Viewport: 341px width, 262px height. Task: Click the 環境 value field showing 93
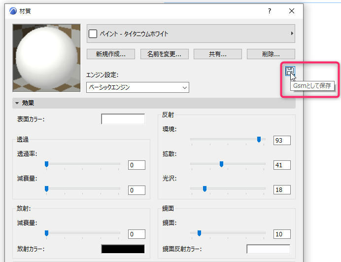point(282,141)
